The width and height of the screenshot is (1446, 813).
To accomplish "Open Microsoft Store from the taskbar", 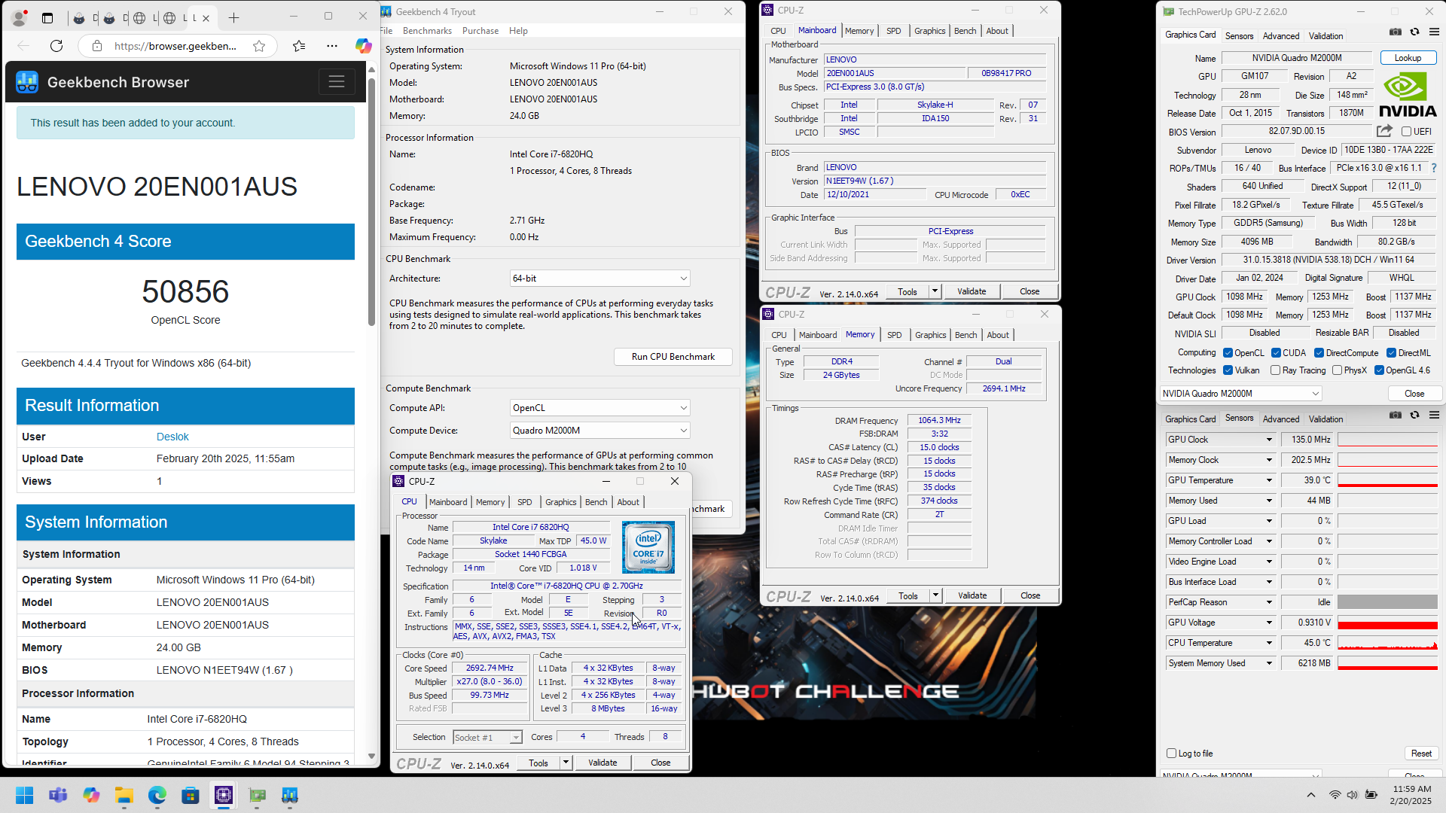I will pyautogui.click(x=191, y=795).
